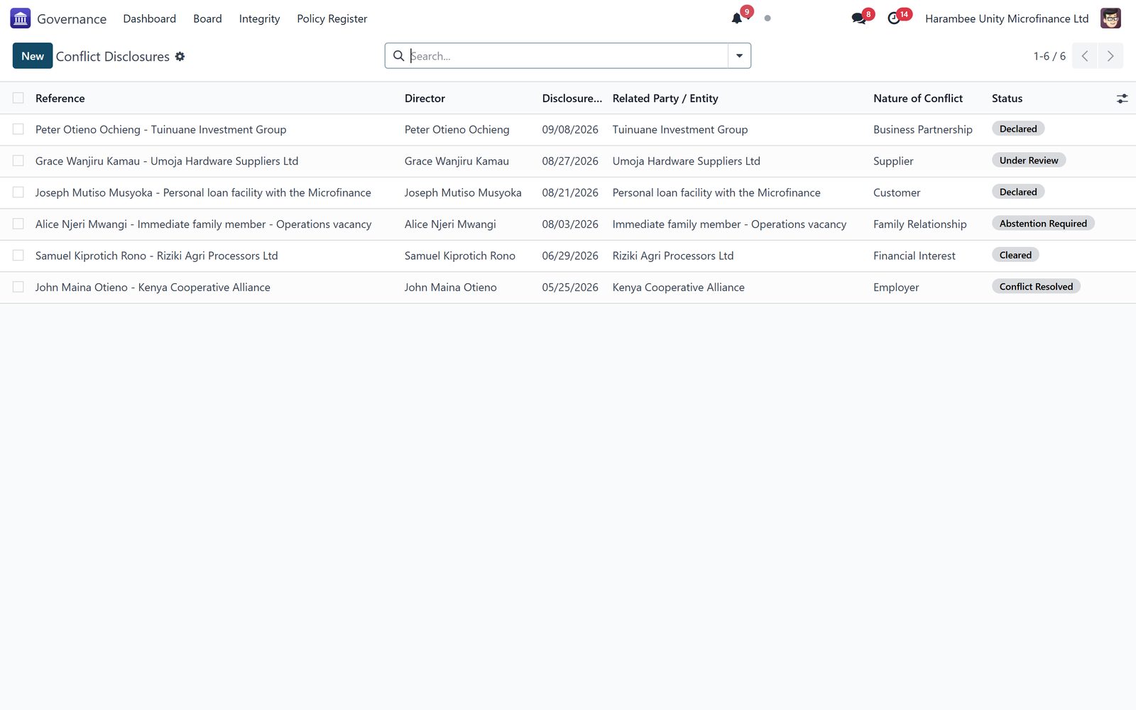The image size is (1136, 710).
Task: Open the activities clock icon
Action: tap(894, 18)
